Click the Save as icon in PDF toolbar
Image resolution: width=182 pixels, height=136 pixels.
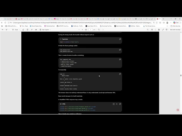tap(159, 30)
